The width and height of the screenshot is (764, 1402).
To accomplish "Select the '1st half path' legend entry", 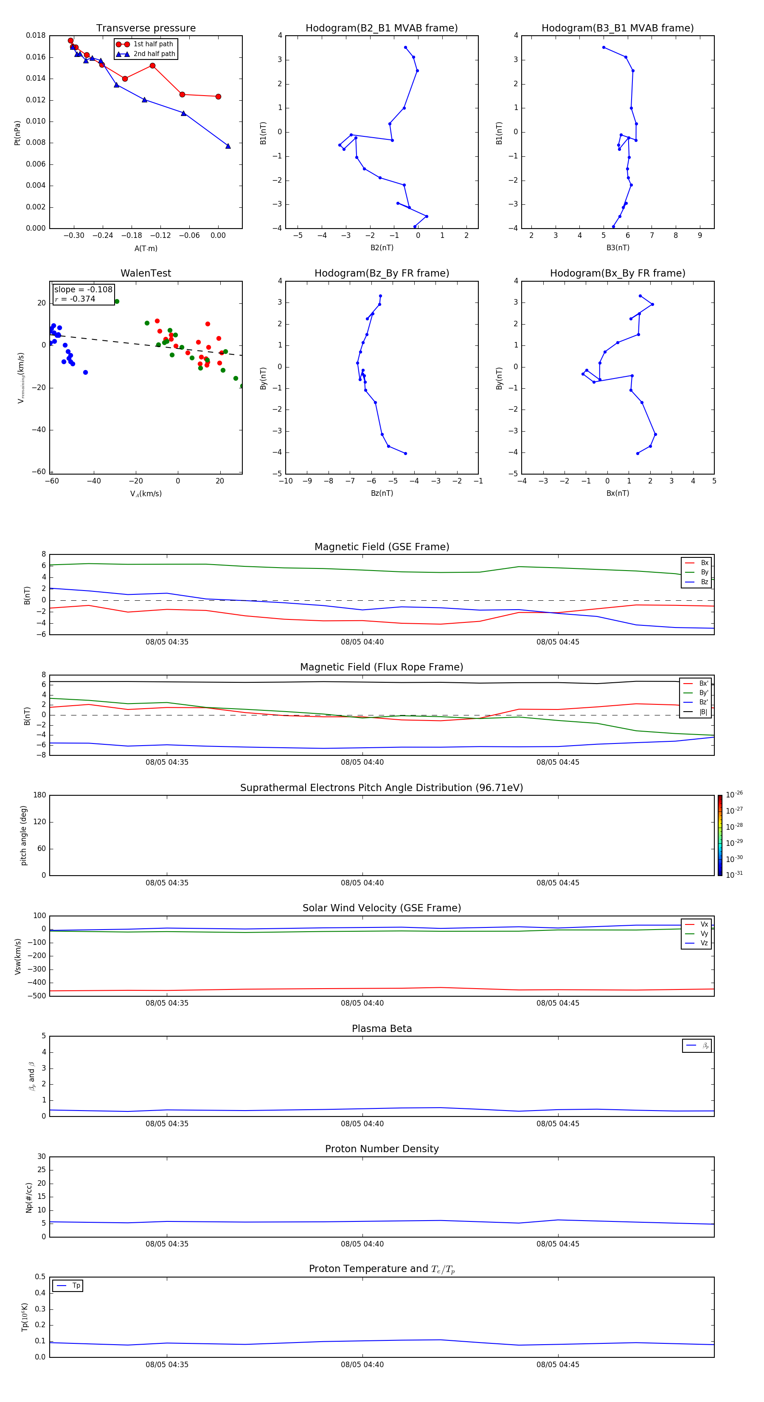I will click(145, 44).
